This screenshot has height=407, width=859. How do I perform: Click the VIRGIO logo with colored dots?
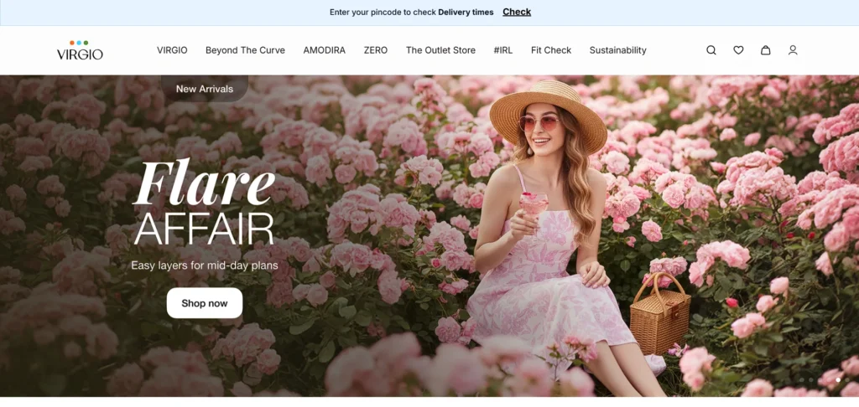80,50
